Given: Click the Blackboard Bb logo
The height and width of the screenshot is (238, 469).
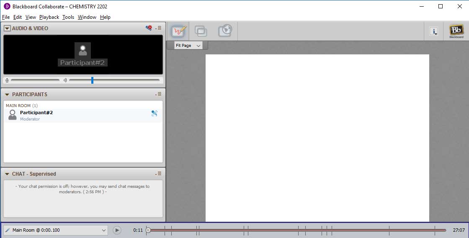Looking at the screenshot, I should pos(456,31).
